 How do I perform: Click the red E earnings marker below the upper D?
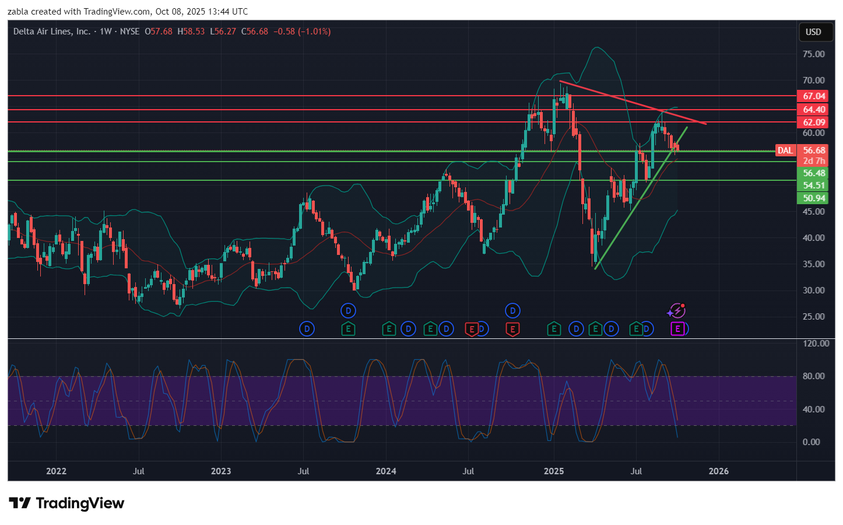(x=512, y=329)
